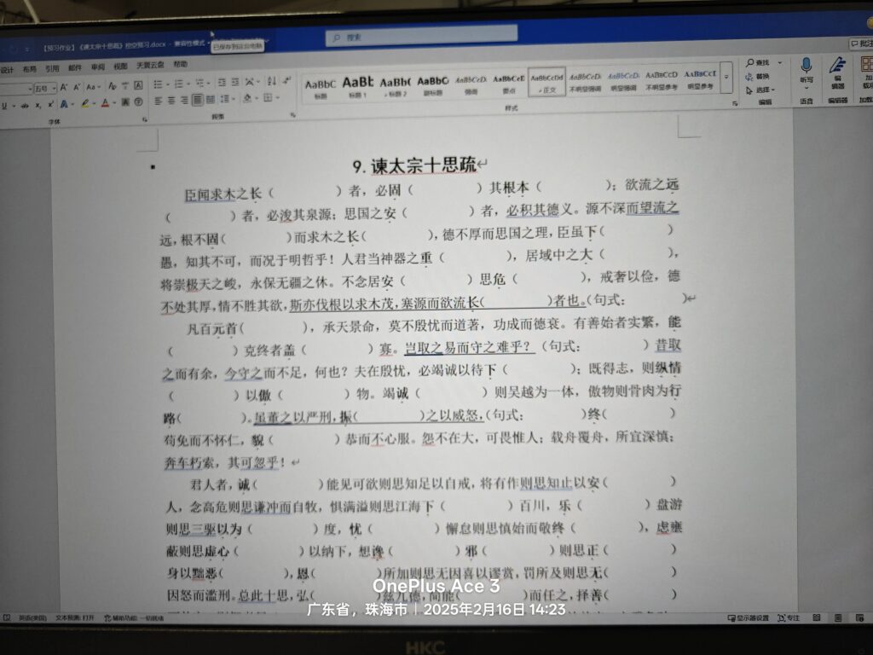Viewport: 873px width, 655px height.
Task: Toggle justify alignment
Action: tap(198, 101)
